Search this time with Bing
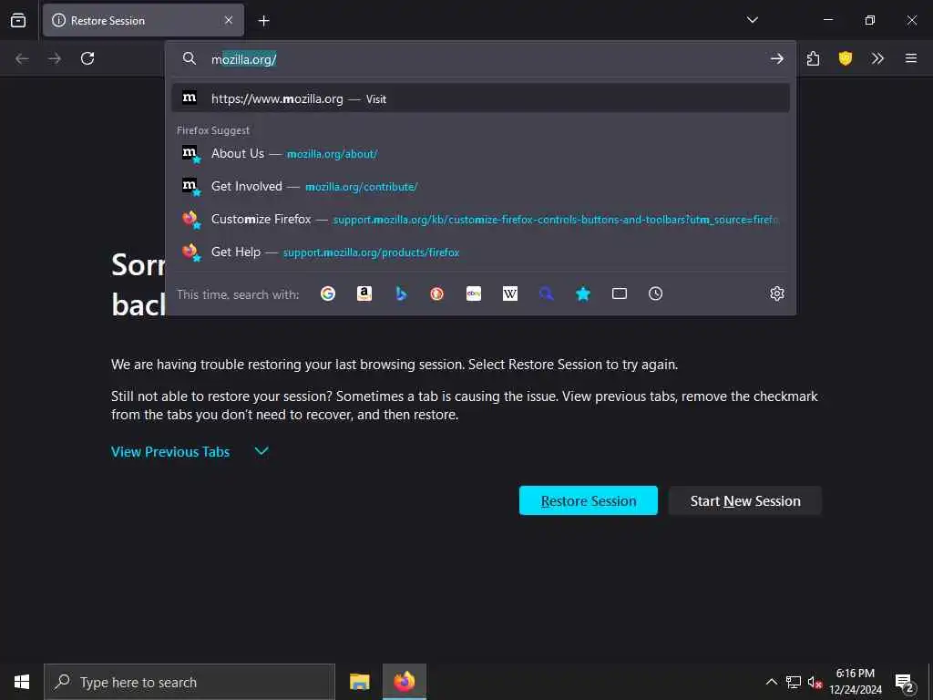933x700 pixels. 401,293
